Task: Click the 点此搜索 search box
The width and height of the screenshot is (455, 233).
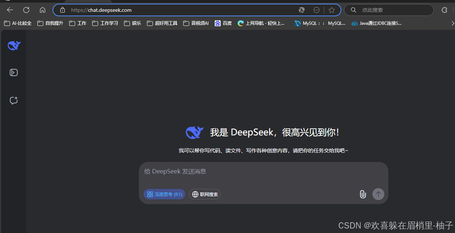Action: click(389, 10)
